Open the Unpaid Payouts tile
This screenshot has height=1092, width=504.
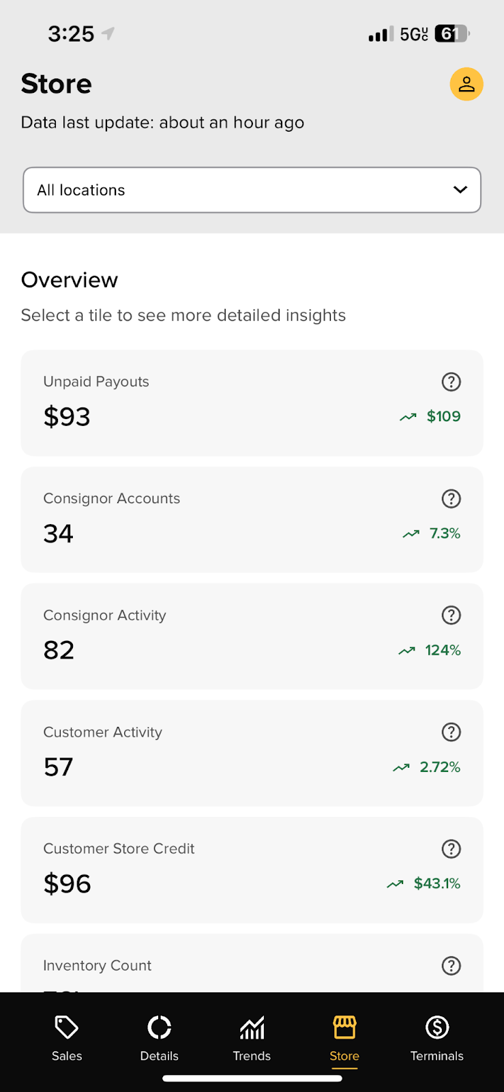252,403
